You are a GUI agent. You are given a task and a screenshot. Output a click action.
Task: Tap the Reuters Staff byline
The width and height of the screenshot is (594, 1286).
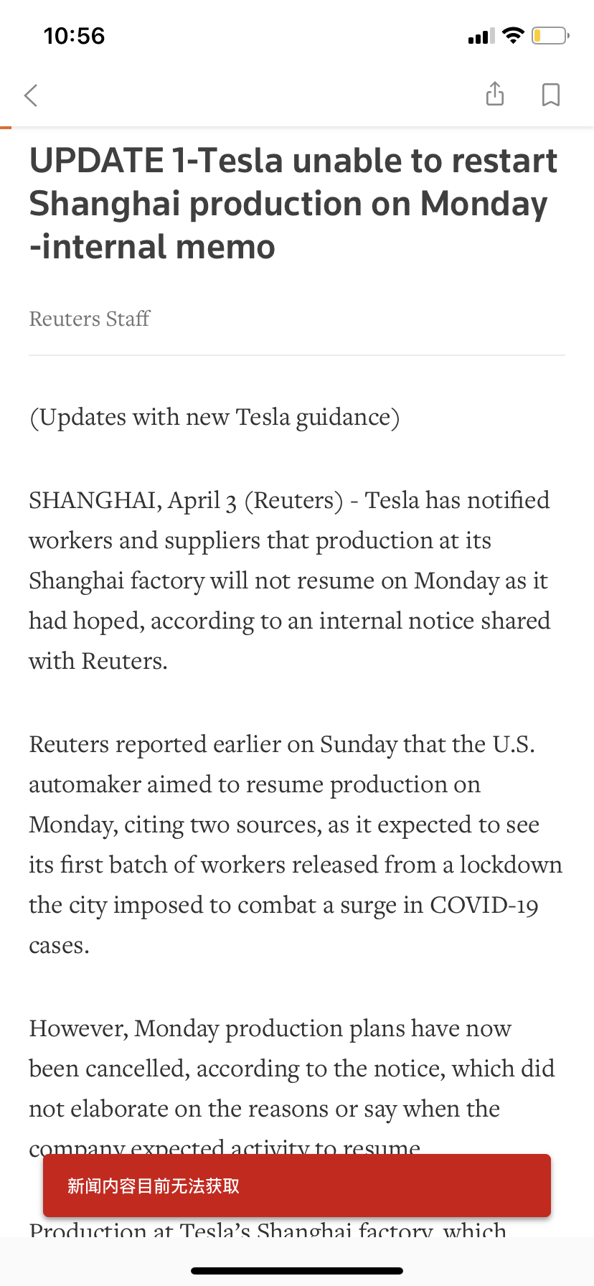pos(90,319)
